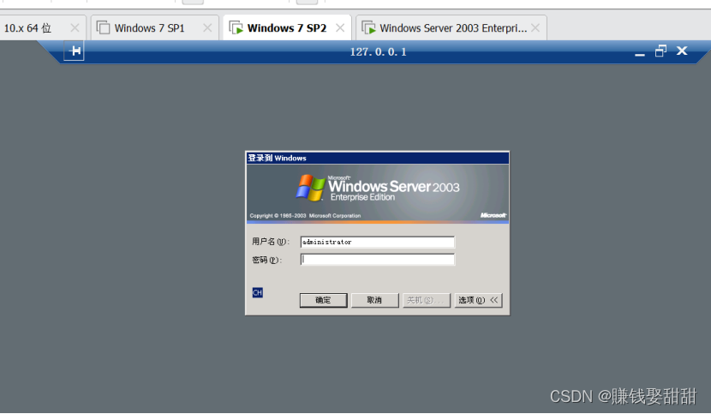Click the 取消 cancel button
Viewport: 711px width, 414px height.
point(374,300)
